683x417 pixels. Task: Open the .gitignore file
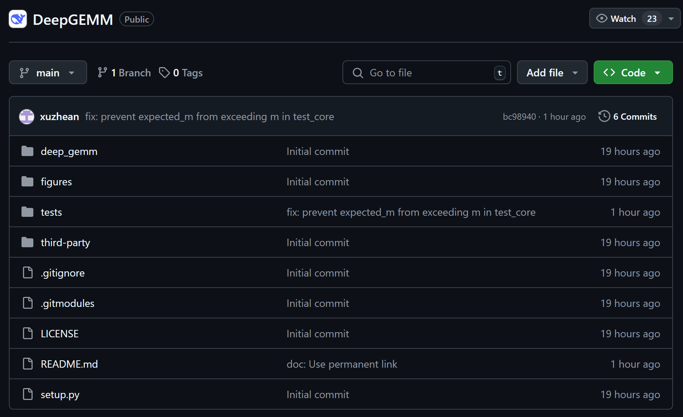63,273
